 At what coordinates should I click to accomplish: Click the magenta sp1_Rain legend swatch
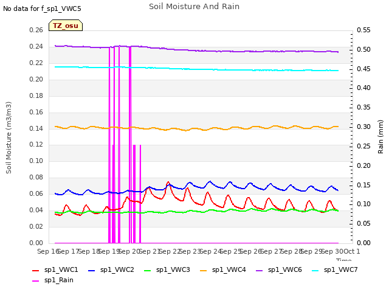(36, 281)
